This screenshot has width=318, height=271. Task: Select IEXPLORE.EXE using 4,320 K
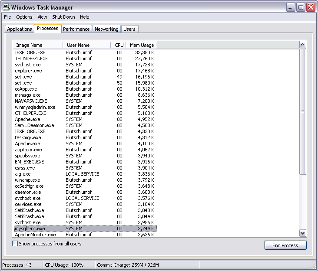pyautogui.click(x=85, y=131)
